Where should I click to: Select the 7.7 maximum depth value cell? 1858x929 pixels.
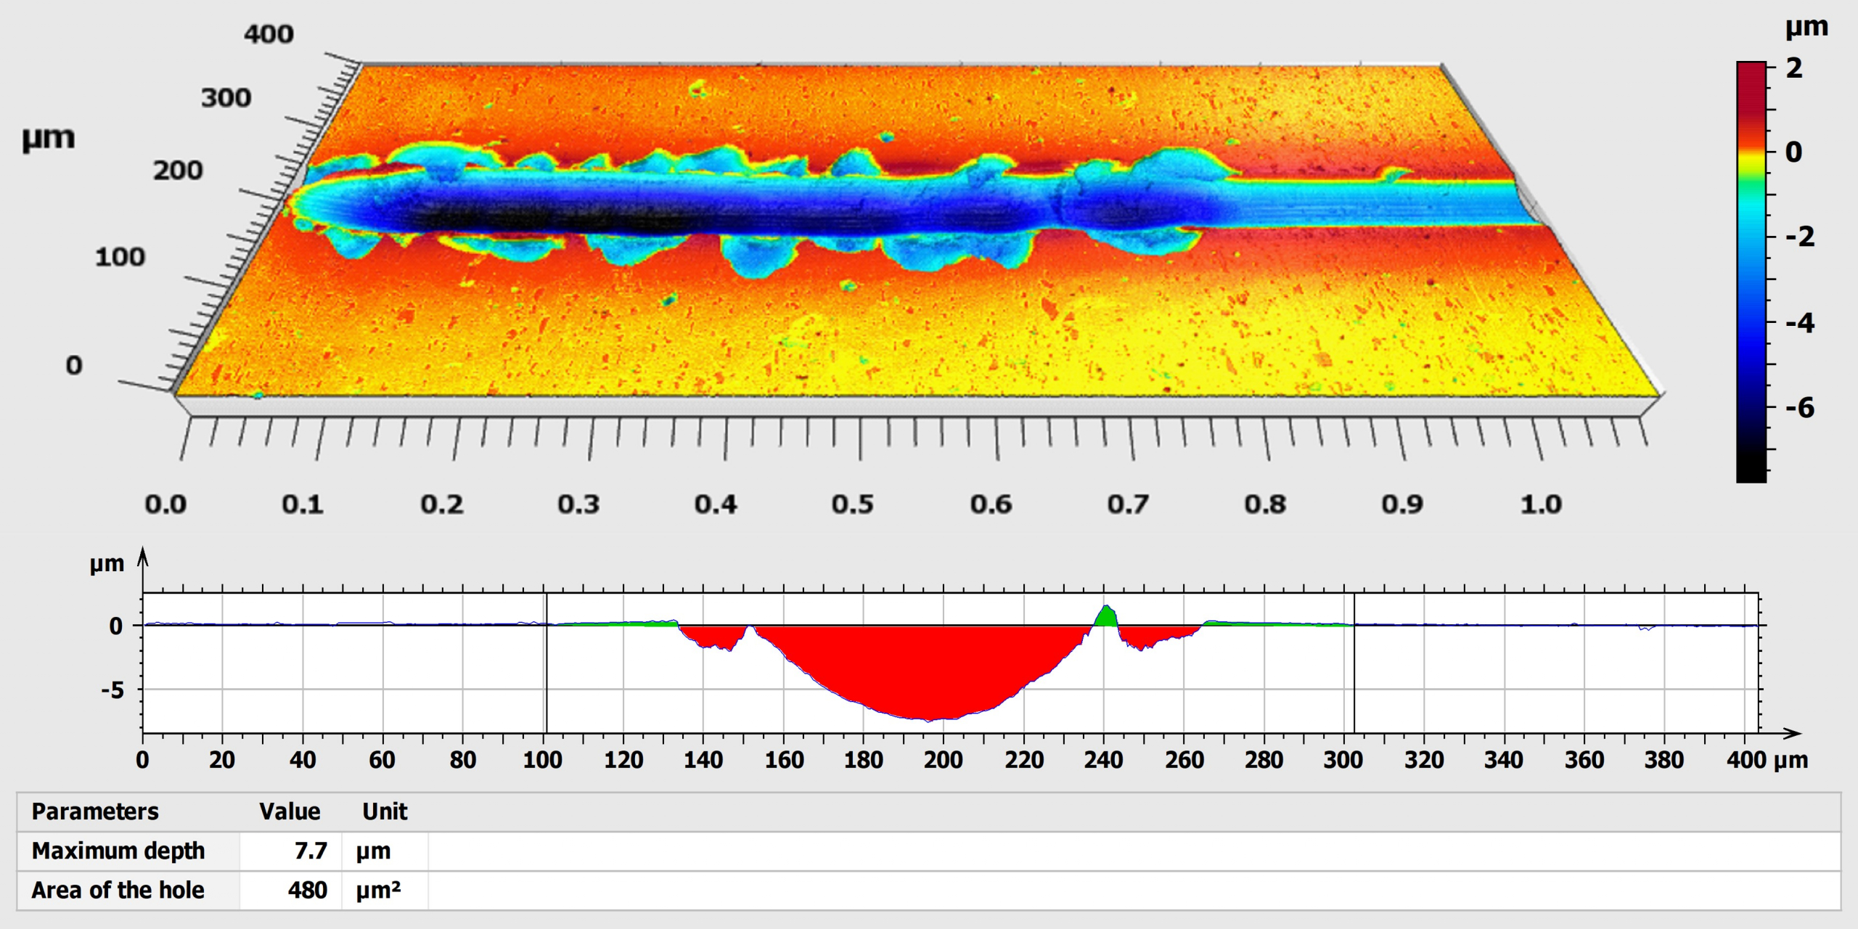(x=311, y=851)
